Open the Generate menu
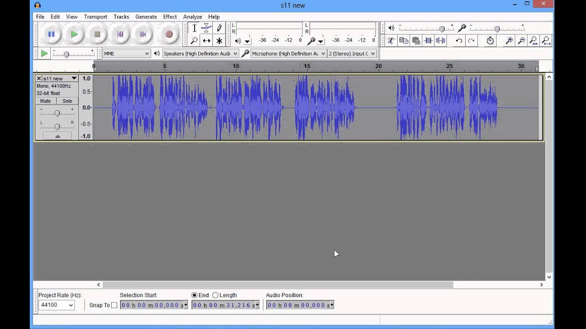 click(x=146, y=16)
